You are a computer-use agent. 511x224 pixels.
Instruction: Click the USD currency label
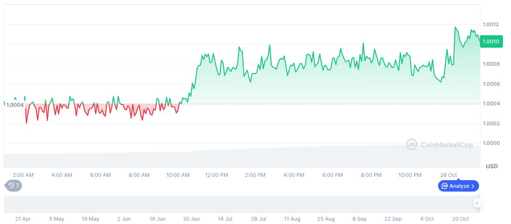click(491, 166)
